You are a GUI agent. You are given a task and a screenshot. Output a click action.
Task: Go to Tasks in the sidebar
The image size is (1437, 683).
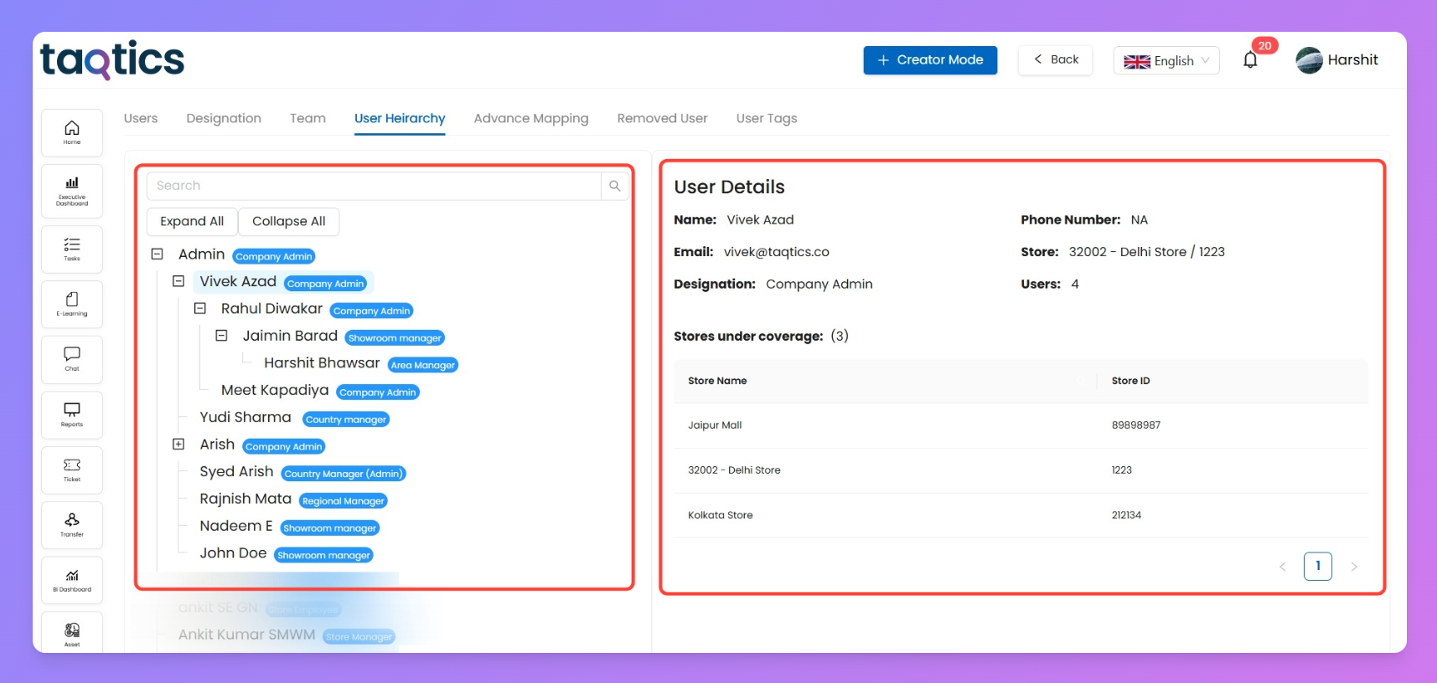pyautogui.click(x=72, y=249)
